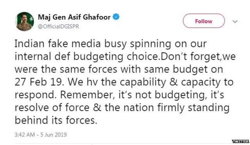Click the word 'Remember' in tweet
250x145 pixels.
87,95
